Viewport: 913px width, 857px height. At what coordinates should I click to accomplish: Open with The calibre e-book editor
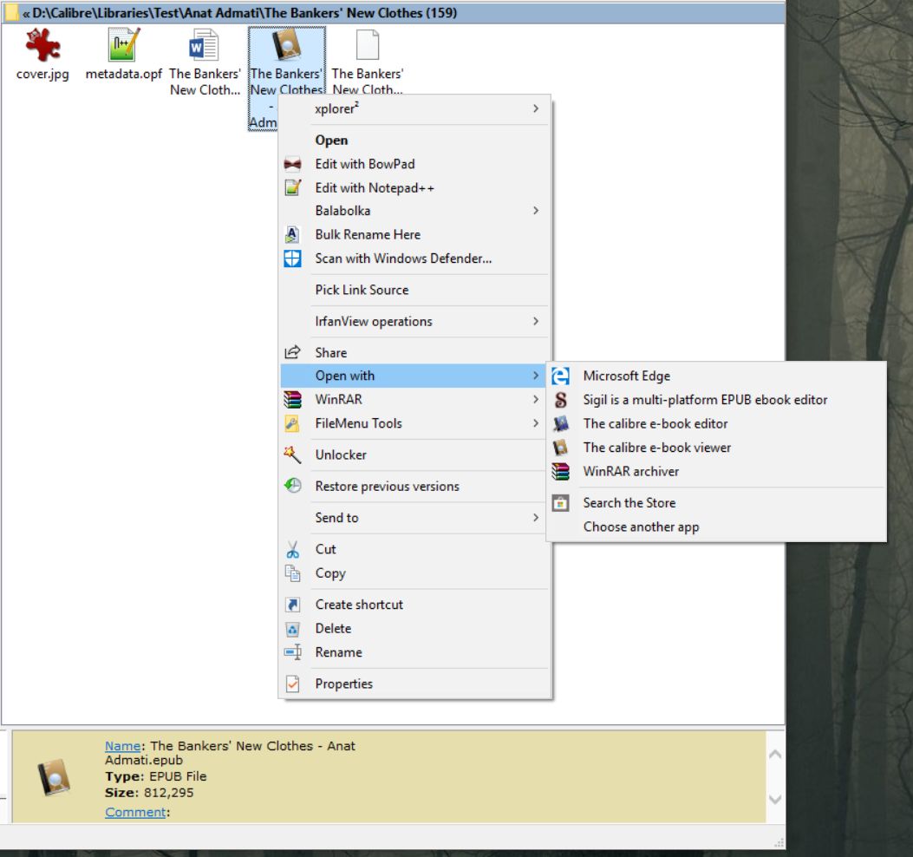point(716,423)
